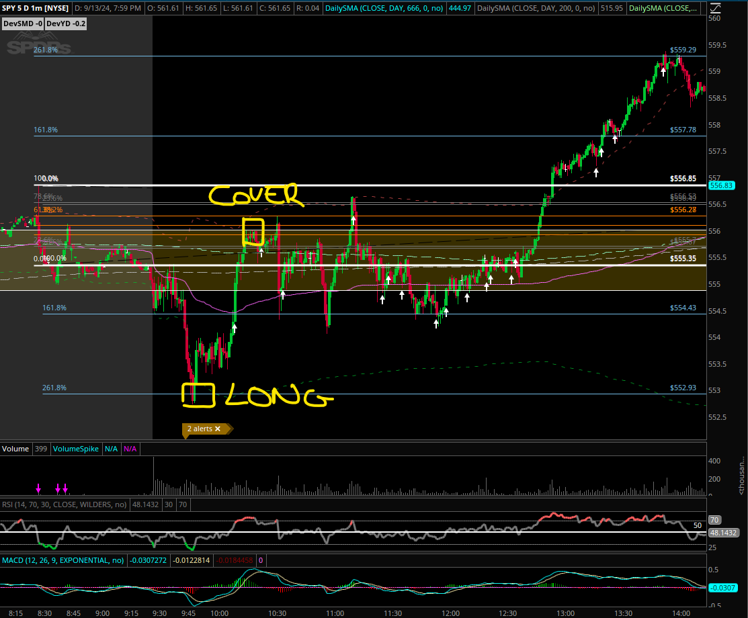Viewport: 748px width, 618px height.
Task: Click the 9:30 time axis label
Action: coord(159,613)
